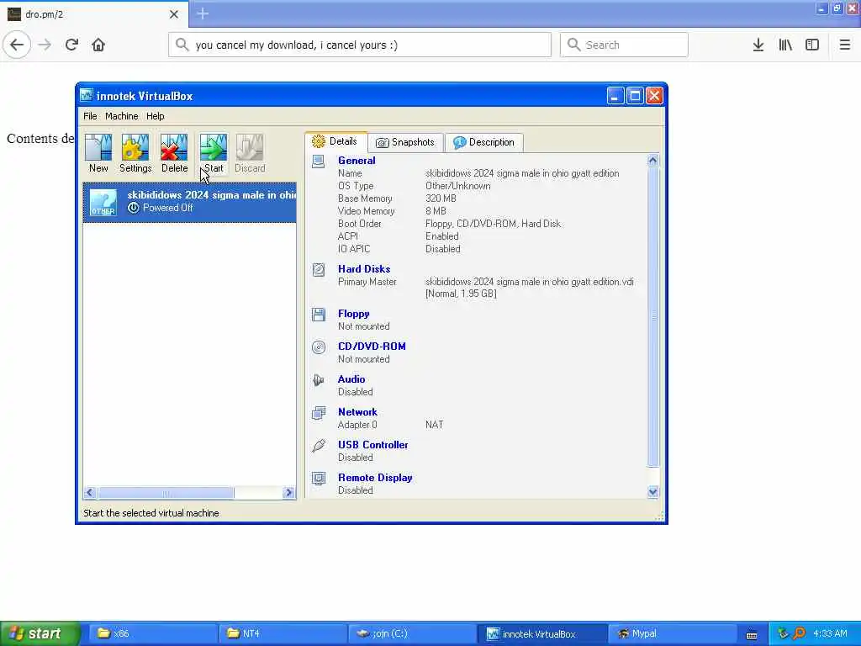This screenshot has height=646, width=861.
Task: Switch to the Mypal taskbar window
Action: [x=671, y=634]
